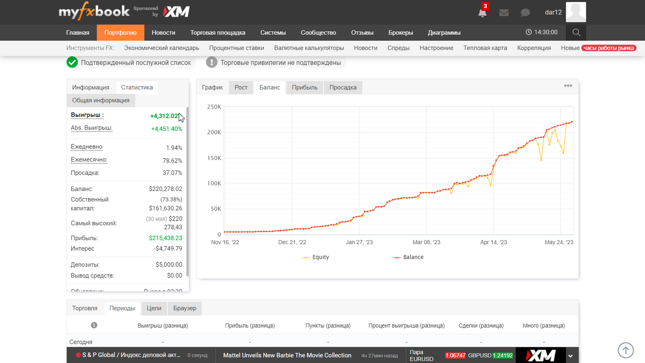The image size is (645, 363).
Task: Switch chart to Рост tab
Action: 241,87
